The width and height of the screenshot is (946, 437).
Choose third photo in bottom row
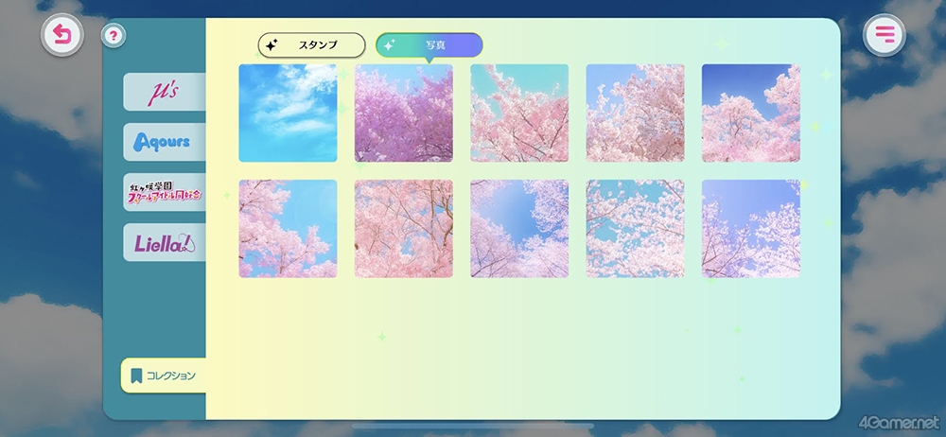[x=519, y=229]
